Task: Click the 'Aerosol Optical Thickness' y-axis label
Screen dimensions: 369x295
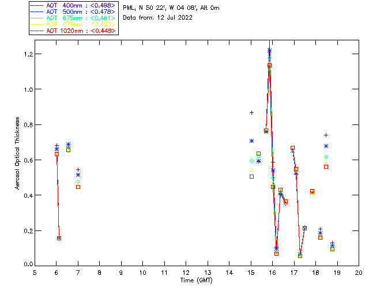Action: [17, 153]
